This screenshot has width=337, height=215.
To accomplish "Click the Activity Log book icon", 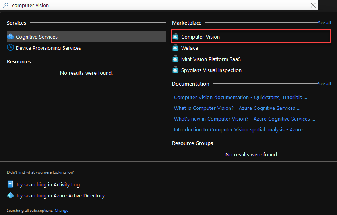I will [10, 184].
